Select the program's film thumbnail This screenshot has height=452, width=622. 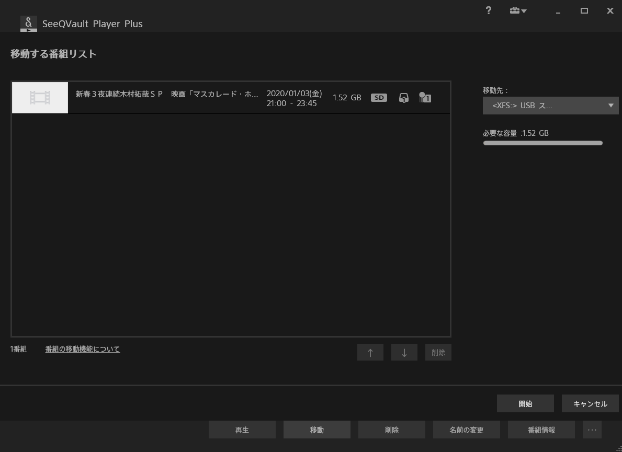(40, 98)
